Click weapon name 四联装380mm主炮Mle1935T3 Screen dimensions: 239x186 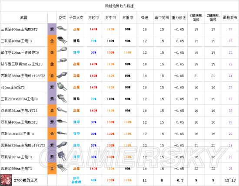pyautogui.click(x=23, y=75)
